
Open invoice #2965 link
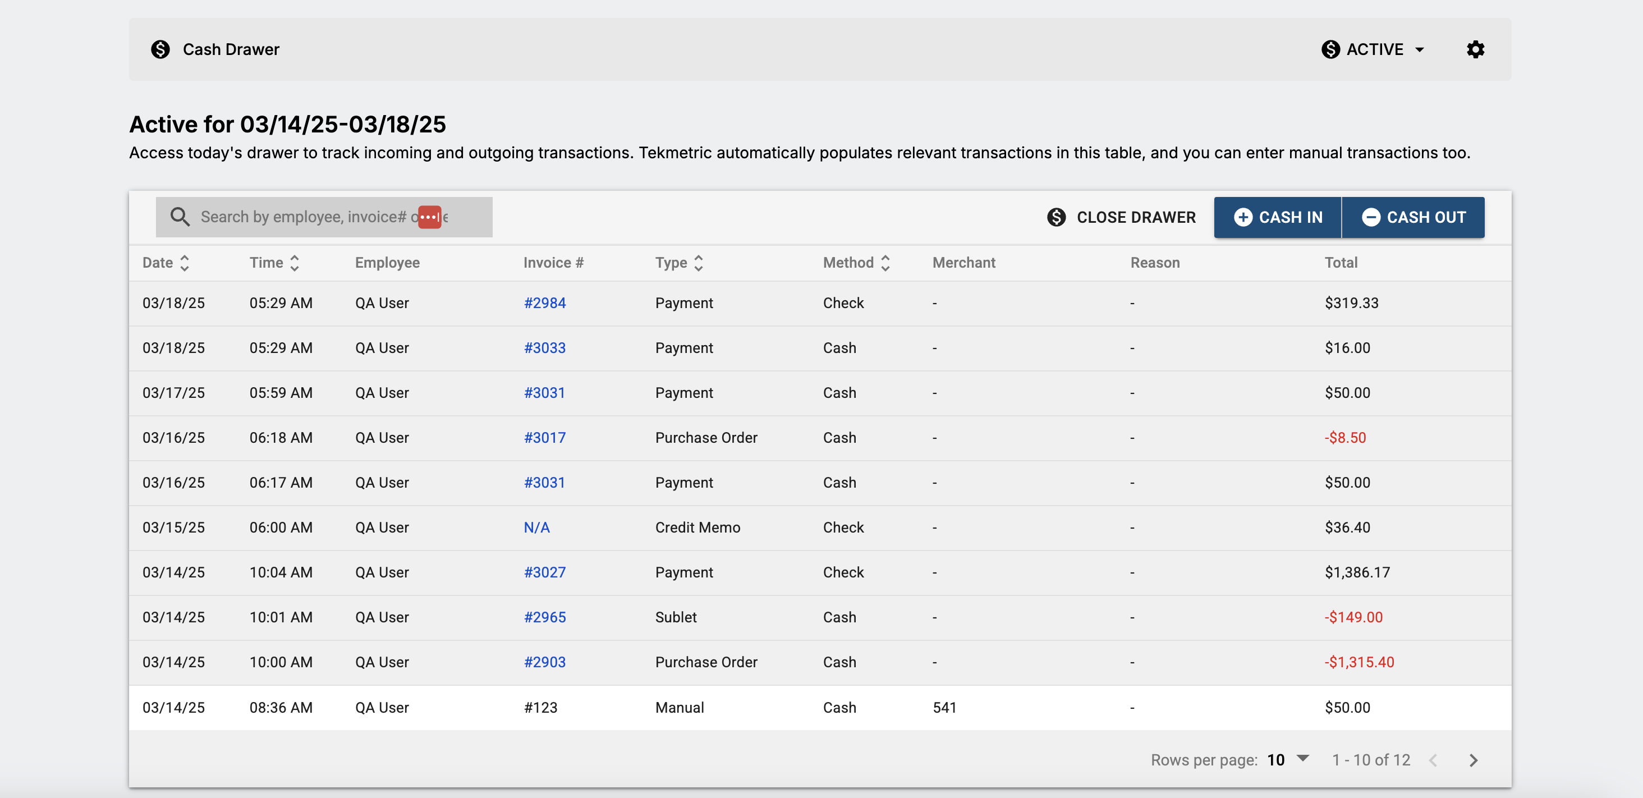[x=545, y=617]
